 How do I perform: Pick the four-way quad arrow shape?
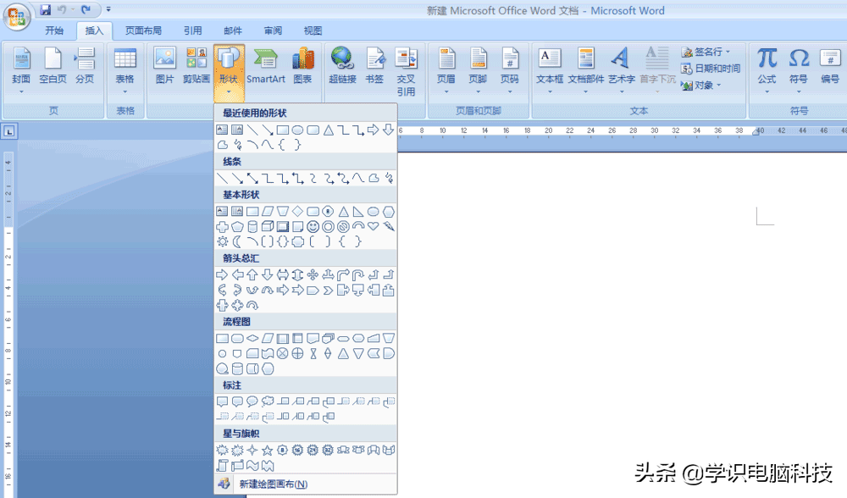click(313, 275)
